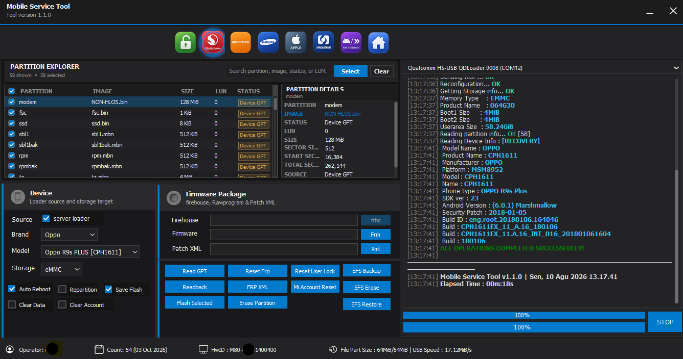Sort partitions by LUN column header
Image resolution: width=683 pixels, height=359 pixels.
(x=221, y=91)
